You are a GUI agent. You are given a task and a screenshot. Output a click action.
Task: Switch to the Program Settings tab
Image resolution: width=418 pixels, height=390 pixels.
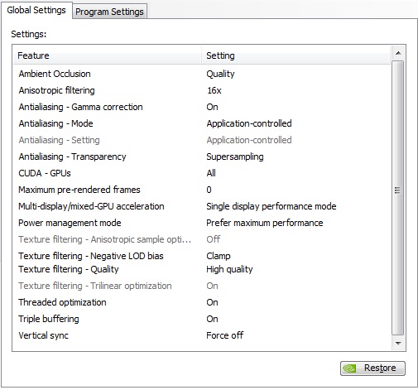tap(109, 12)
